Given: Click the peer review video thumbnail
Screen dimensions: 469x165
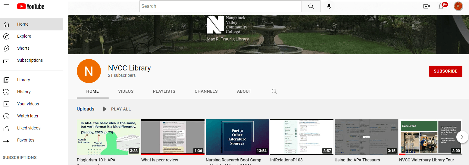Looking at the screenshot, I should [173, 137].
